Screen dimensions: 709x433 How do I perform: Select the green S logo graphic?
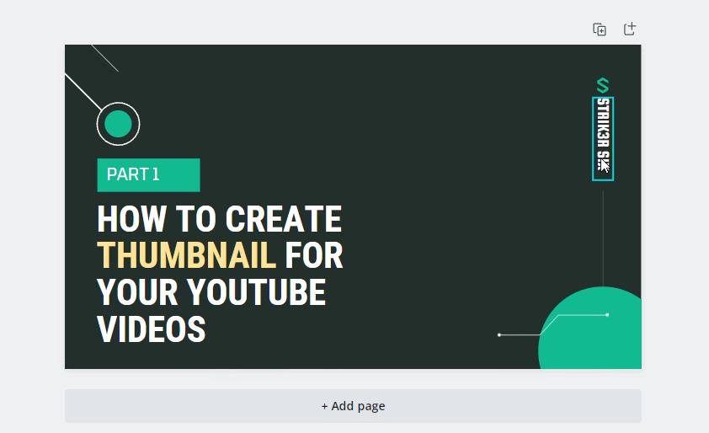[603, 85]
